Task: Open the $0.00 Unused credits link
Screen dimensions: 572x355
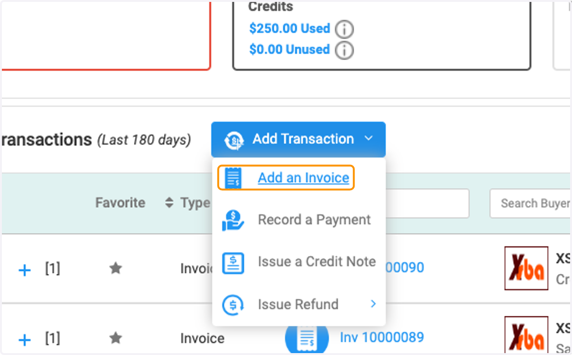Action: (x=289, y=49)
